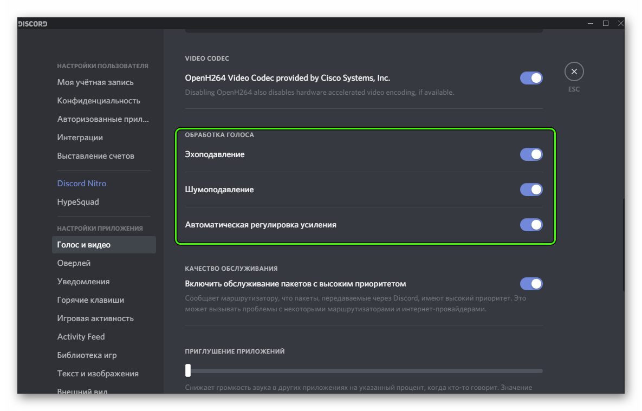
Task: Select Авторизованные приложения menu item
Action: pyautogui.click(x=103, y=119)
